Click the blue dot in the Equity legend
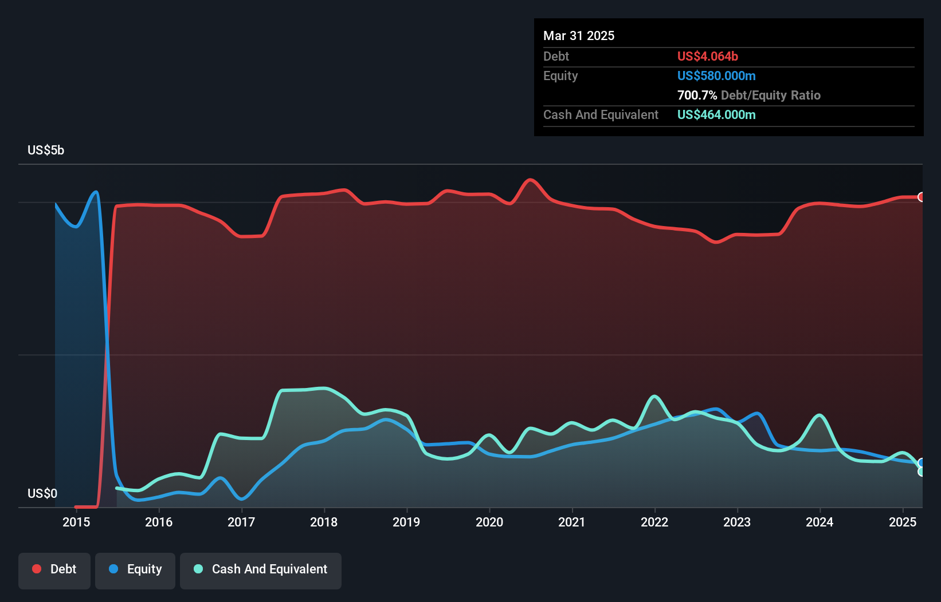Image resolution: width=941 pixels, height=602 pixels. click(x=113, y=569)
